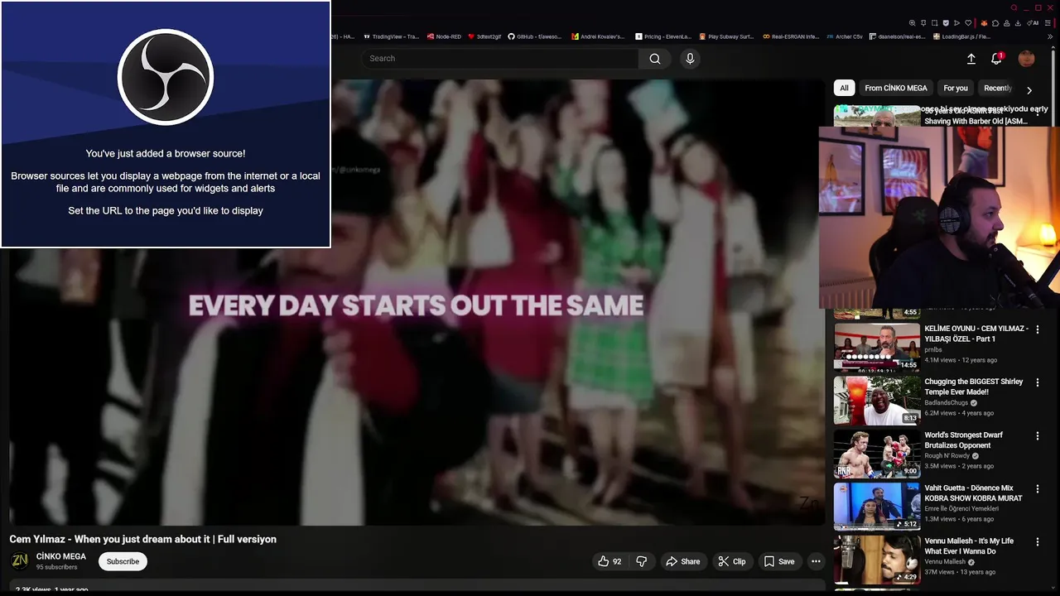The height and width of the screenshot is (596, 1060).
Task: Click the '95 subscribers' text
Action: coord(56,567)
